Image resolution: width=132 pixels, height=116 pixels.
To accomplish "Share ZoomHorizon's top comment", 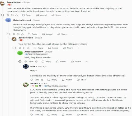I will [56, 15].
